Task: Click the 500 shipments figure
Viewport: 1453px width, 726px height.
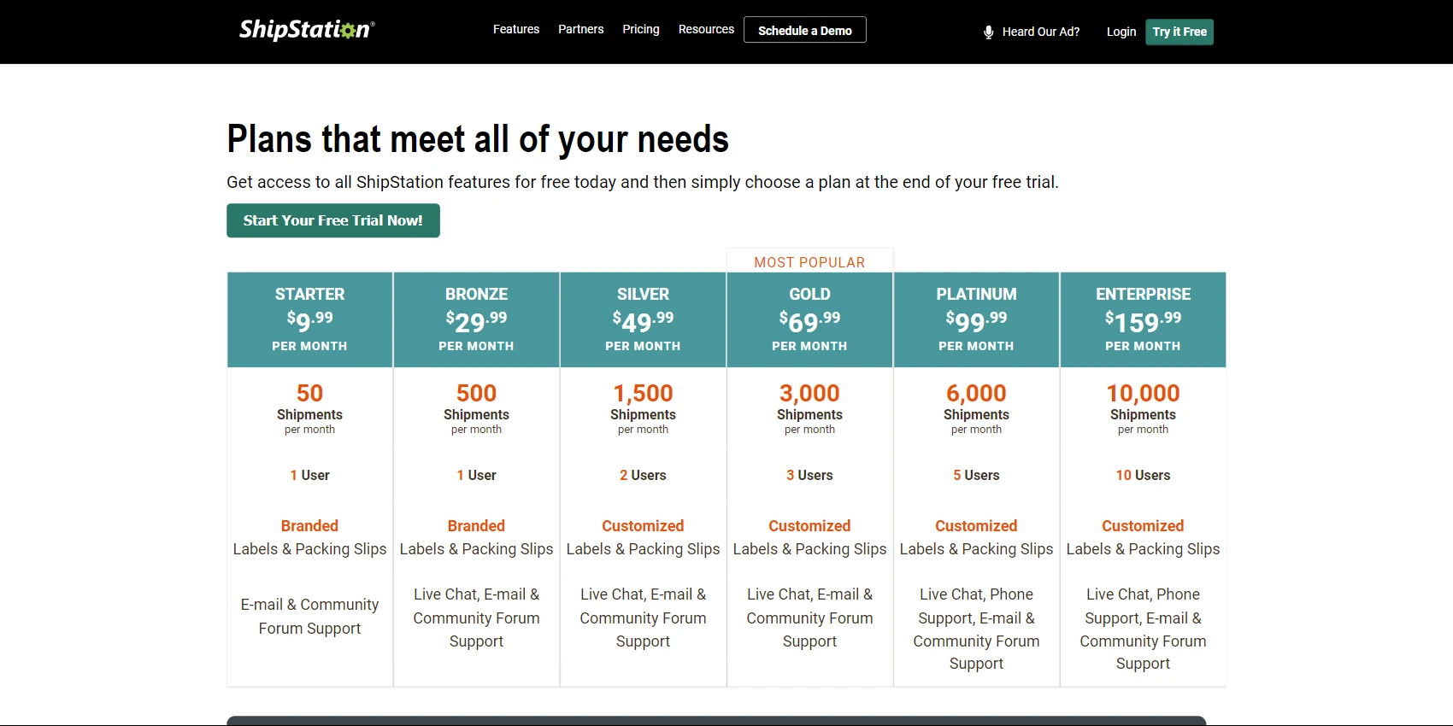Action: click(476, 393)
